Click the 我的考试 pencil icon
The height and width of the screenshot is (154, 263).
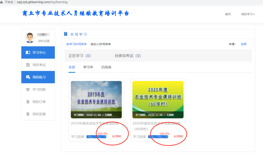28,65
